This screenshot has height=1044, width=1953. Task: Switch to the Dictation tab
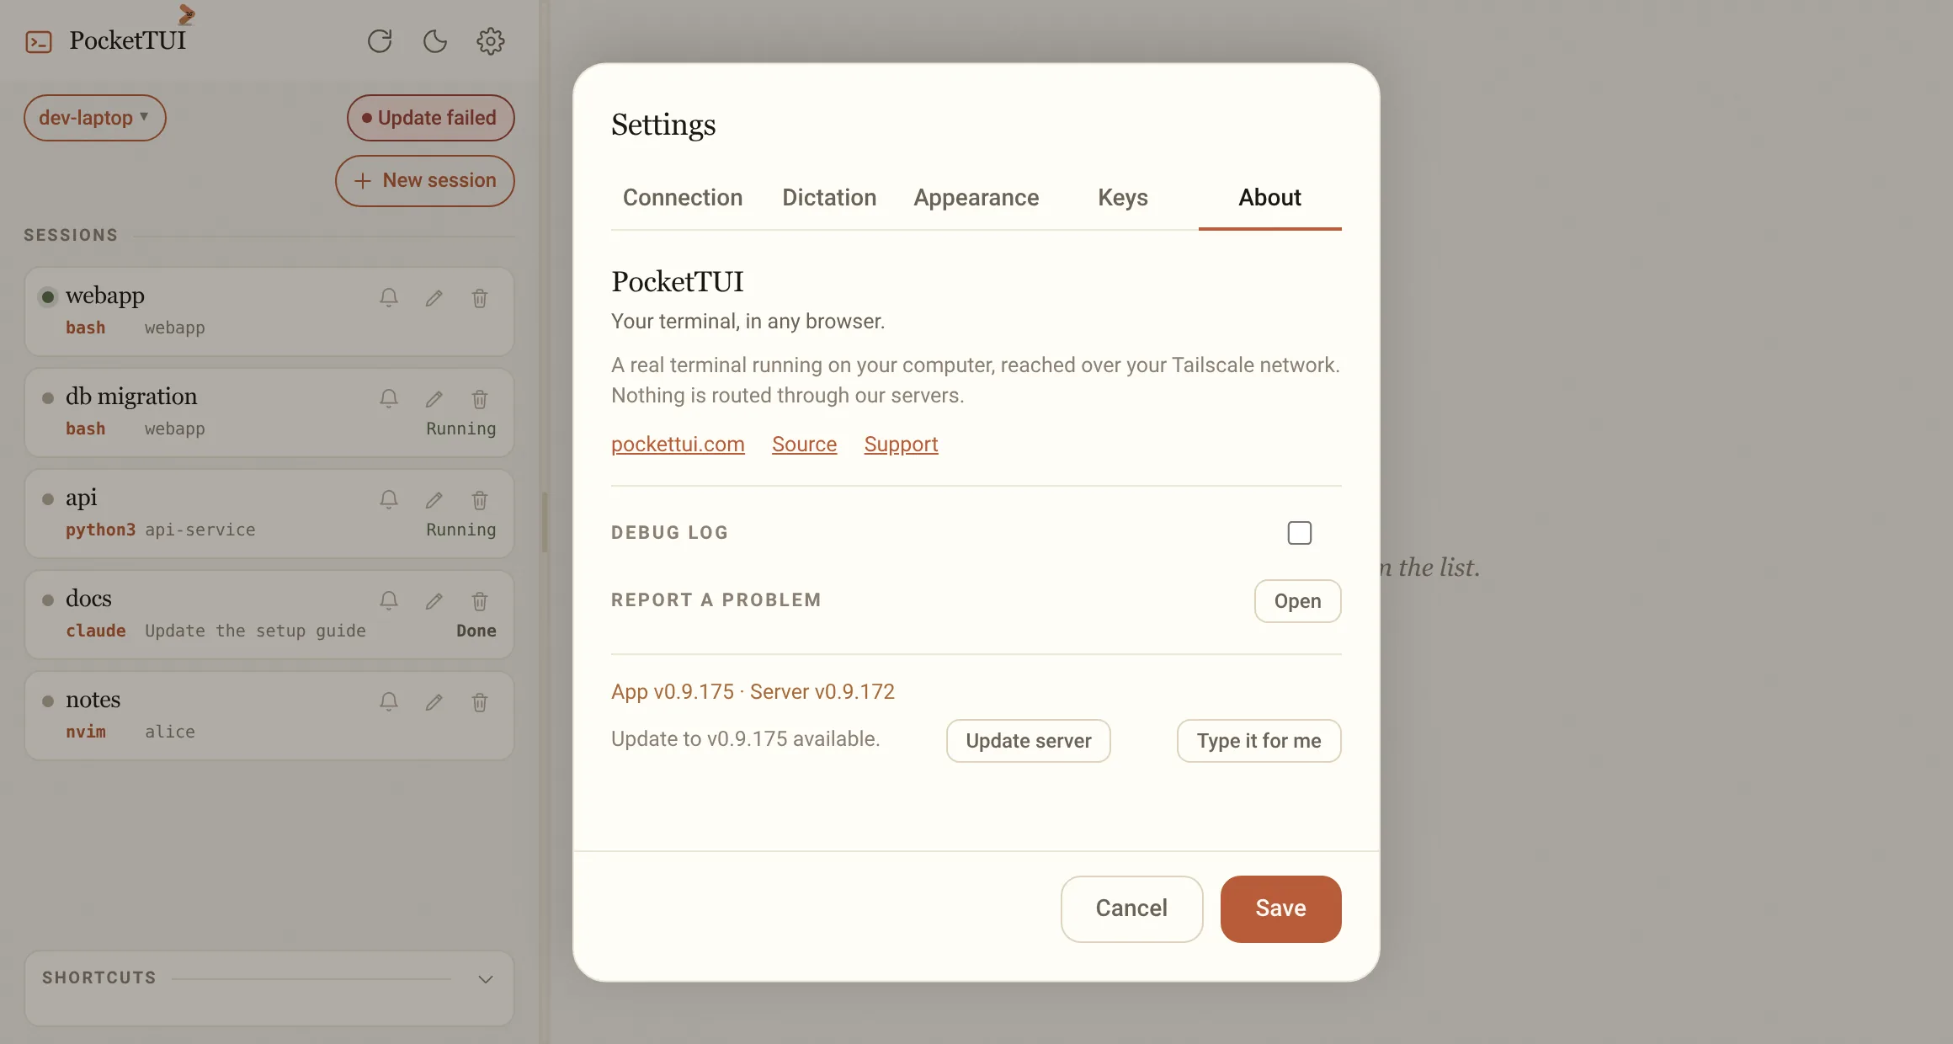[829, 197]
